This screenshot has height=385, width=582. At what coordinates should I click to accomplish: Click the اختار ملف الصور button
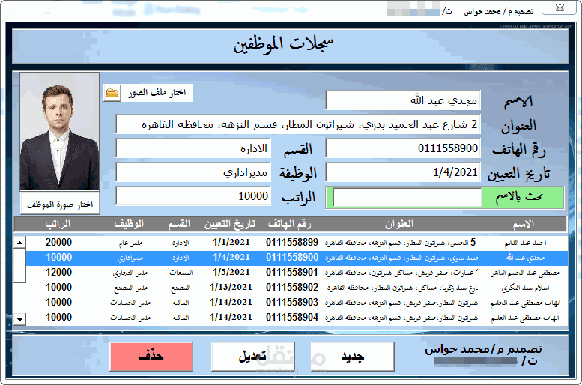point(157,92)
